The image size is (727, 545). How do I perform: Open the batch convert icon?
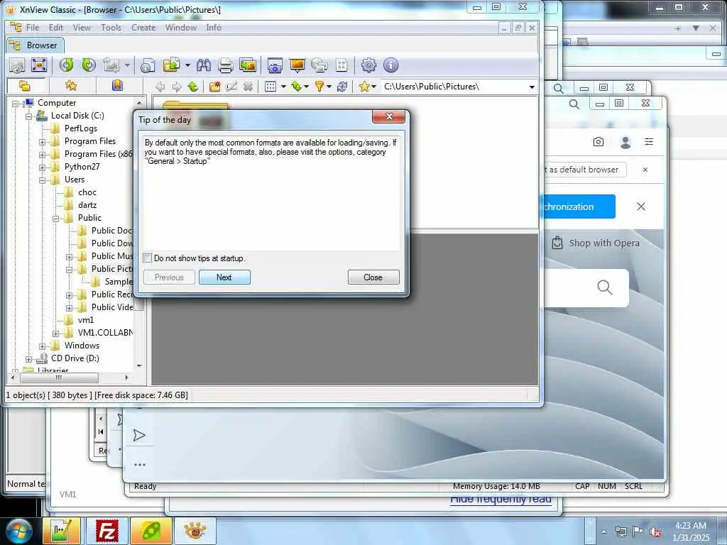pyautogui.click(x=248, y=65)
